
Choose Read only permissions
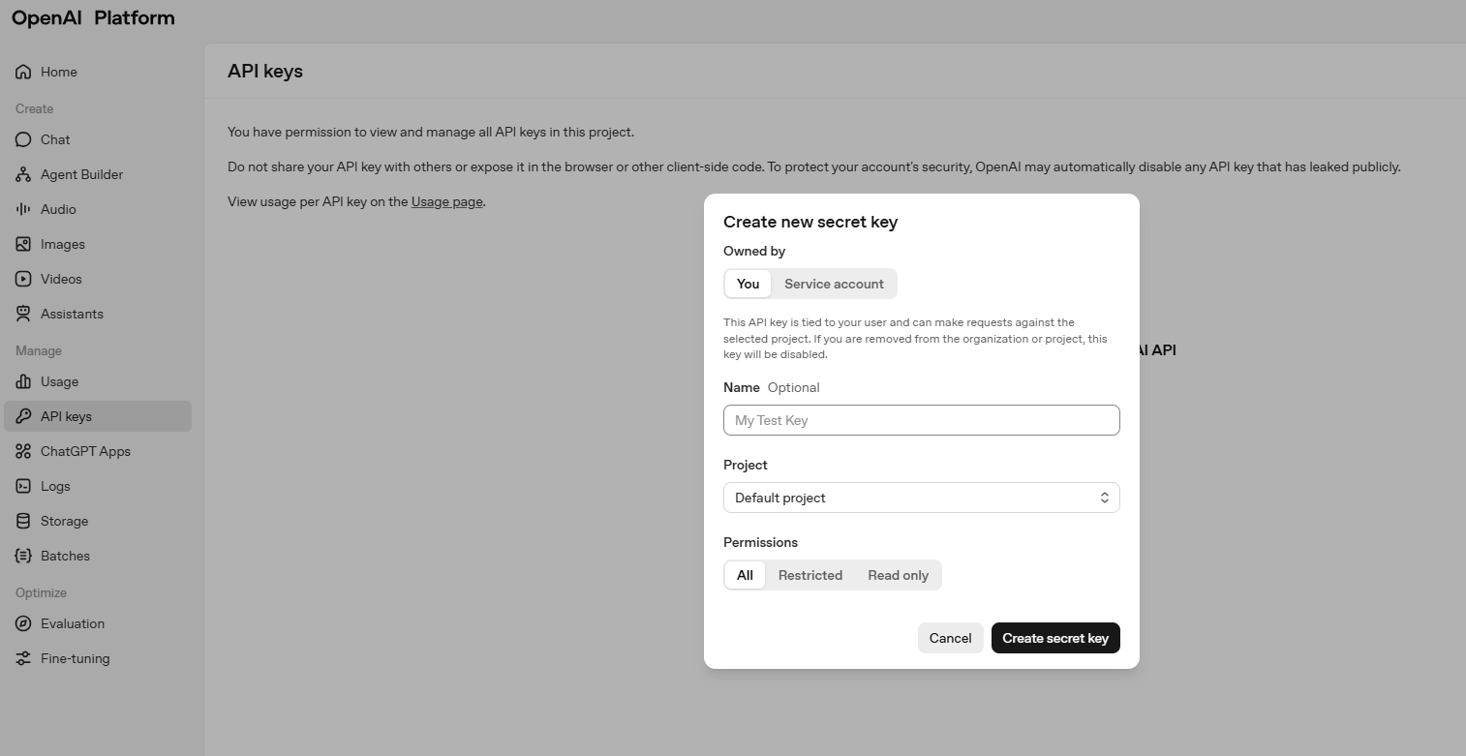click(x=898, y=575)
